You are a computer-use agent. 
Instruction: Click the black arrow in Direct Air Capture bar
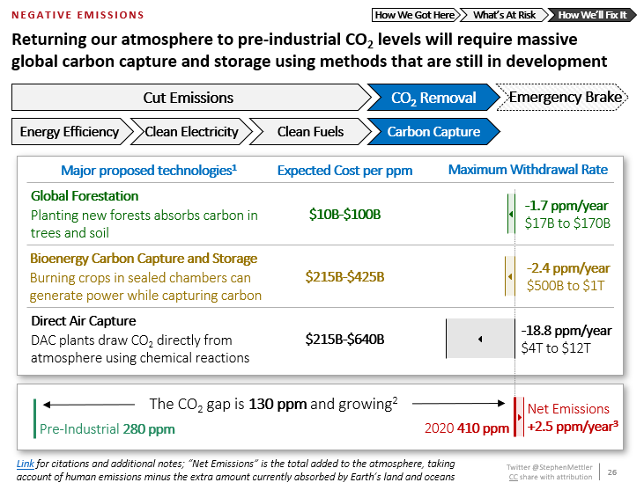(x=480, y=339)
